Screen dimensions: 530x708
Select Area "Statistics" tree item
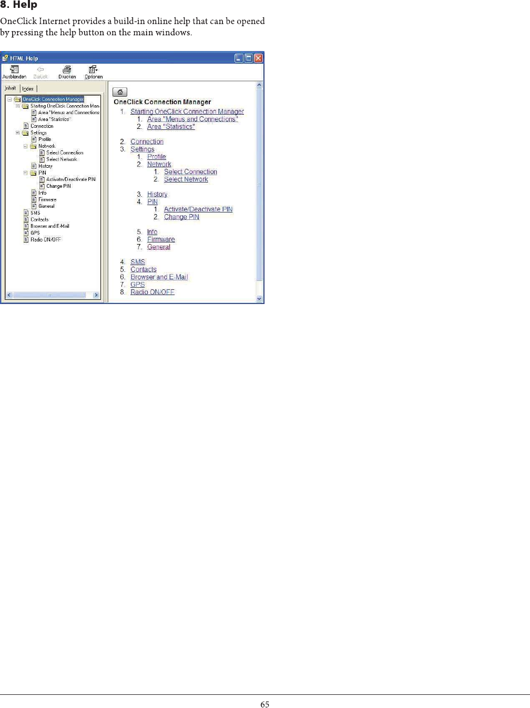click(x=54, y=119)
